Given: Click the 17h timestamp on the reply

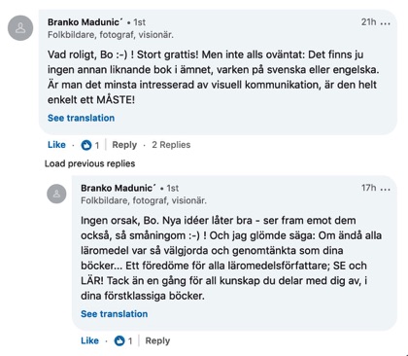Looking at the screenshot, I should coord(368,188).
